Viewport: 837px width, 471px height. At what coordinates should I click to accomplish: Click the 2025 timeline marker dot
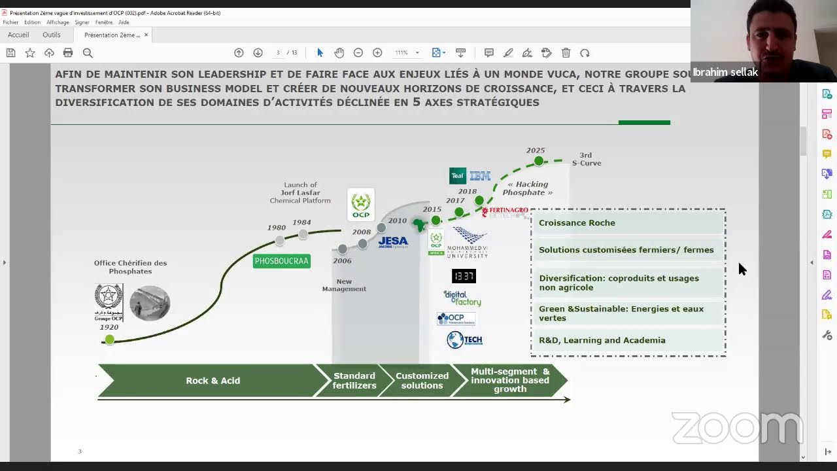(538, 161)
